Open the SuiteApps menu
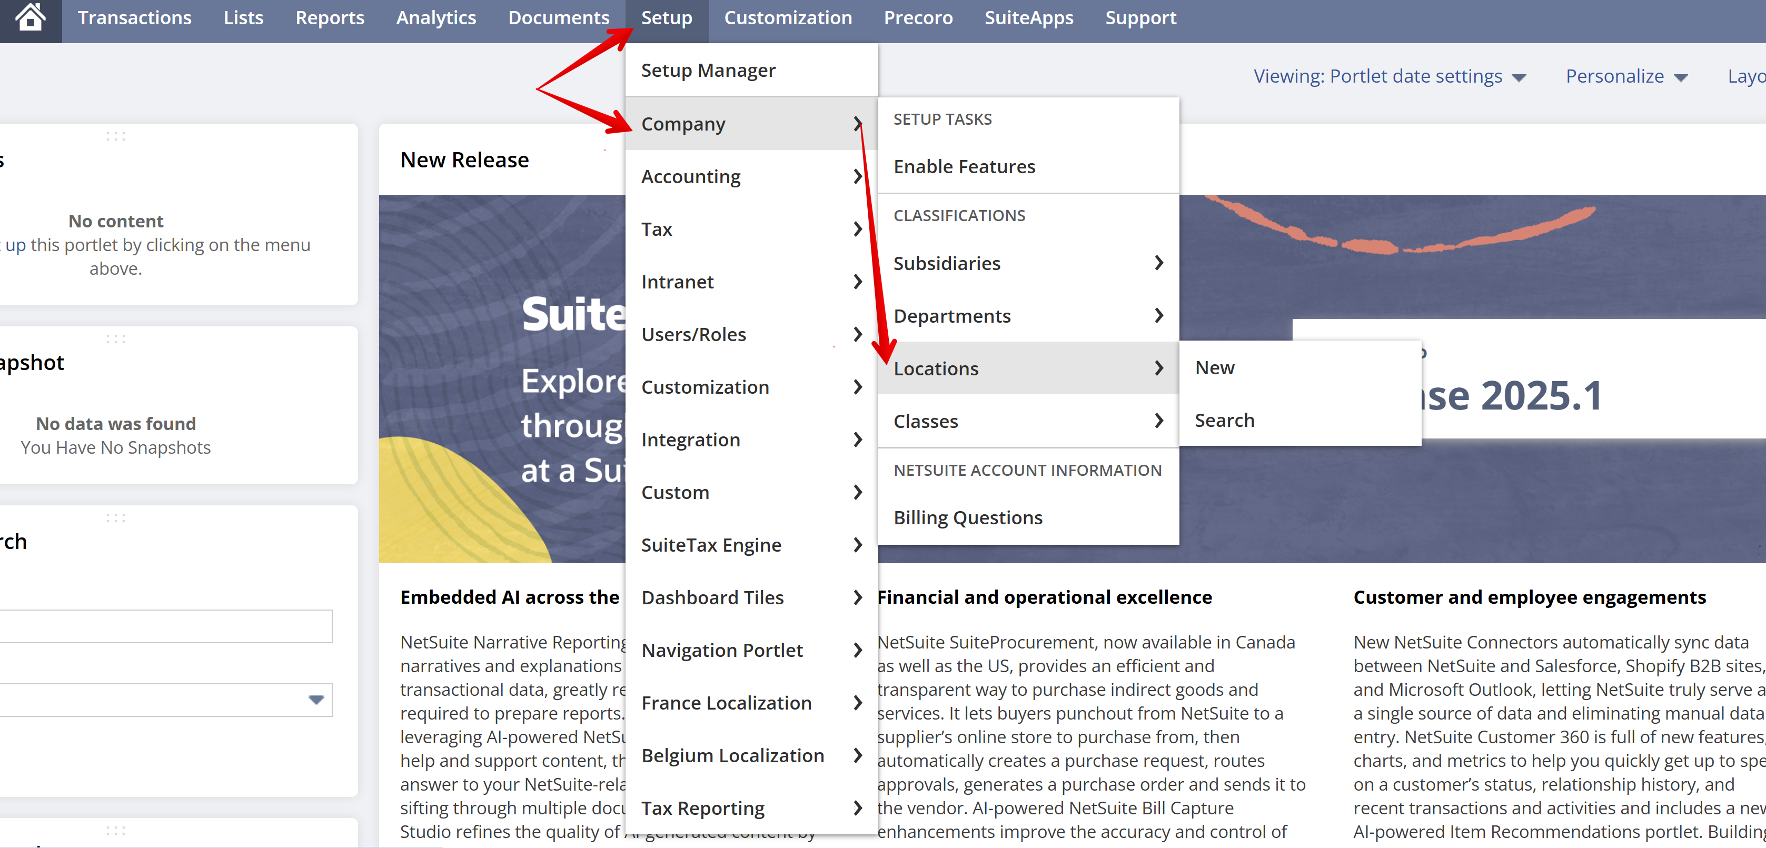1766x848 pixels. point(1028,18)
